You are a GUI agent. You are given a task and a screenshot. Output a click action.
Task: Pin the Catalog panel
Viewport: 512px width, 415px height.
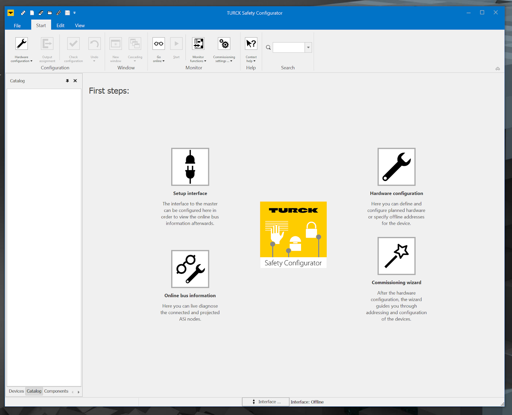[x=67, y=81]
